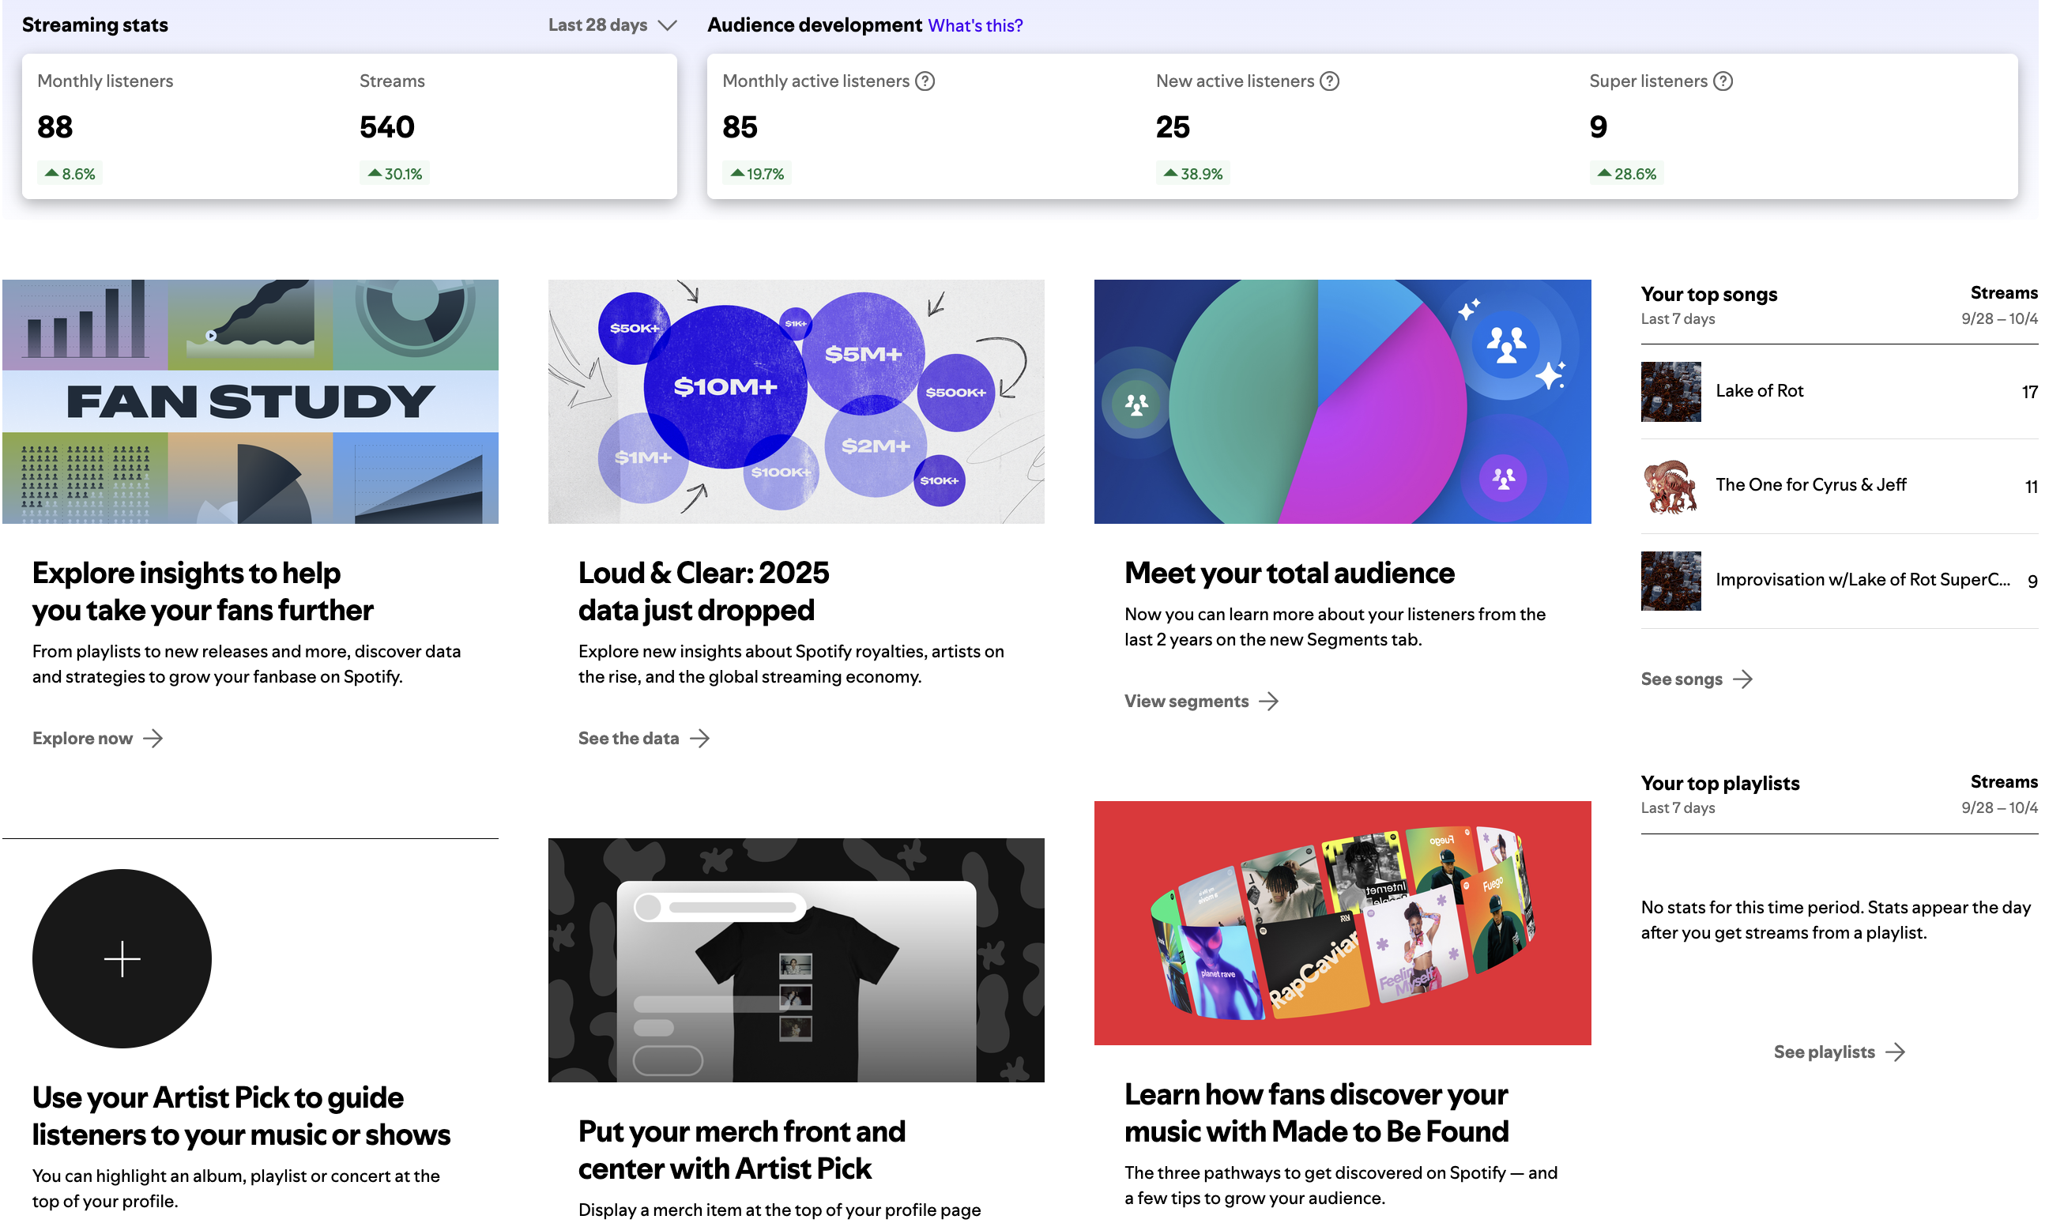Click Learn how fans discover heading
This screenshot has width=2064, height=1223.
pyautogui.click(x=1316, y=1113)
